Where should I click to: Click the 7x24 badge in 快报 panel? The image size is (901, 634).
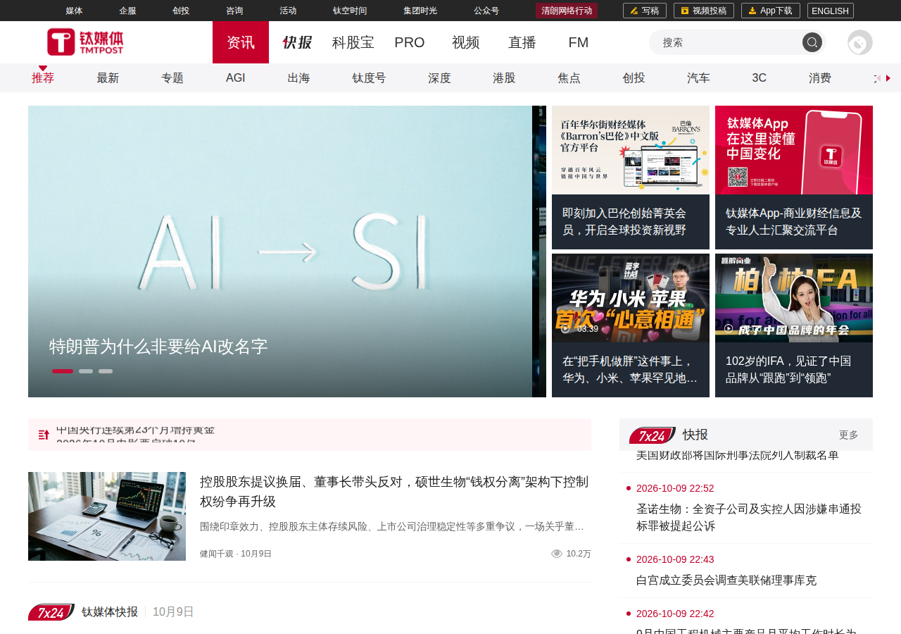[x=652, y=435]
